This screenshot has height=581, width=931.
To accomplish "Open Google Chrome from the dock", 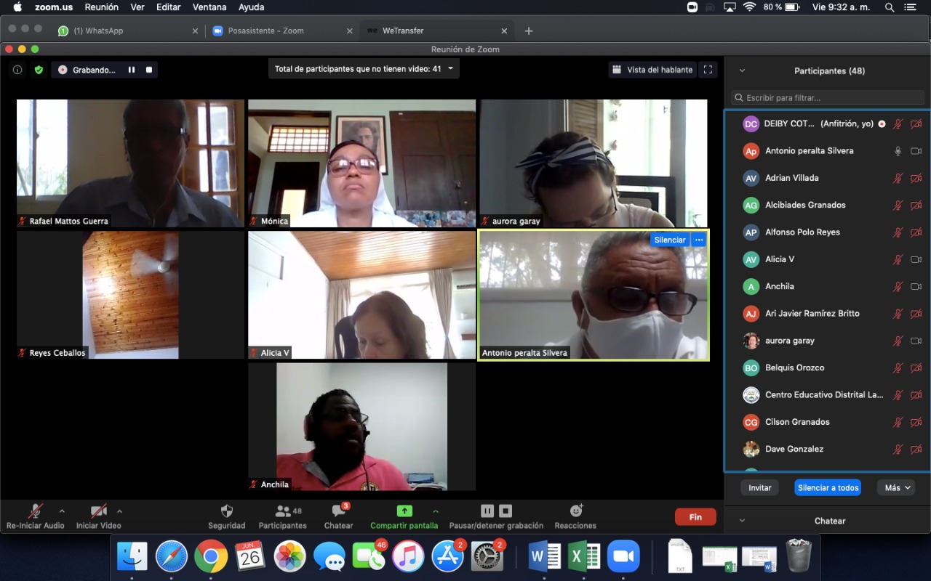I will pos(211,557).
